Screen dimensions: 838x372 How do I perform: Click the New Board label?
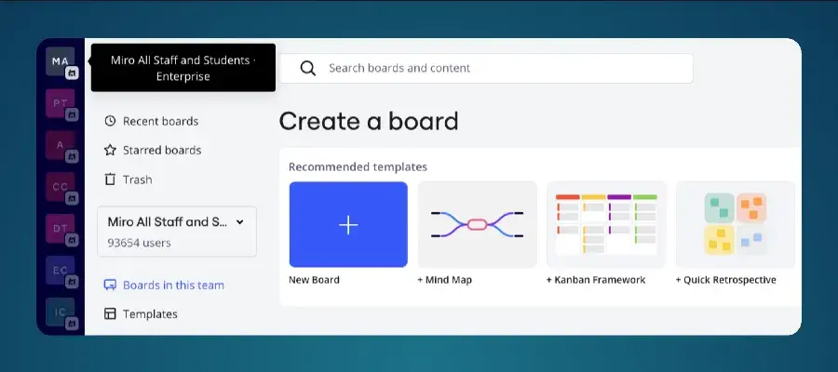(x=315, y=280)
